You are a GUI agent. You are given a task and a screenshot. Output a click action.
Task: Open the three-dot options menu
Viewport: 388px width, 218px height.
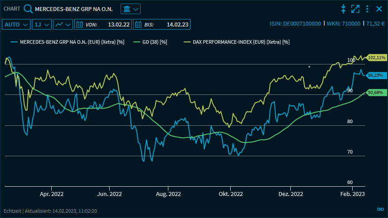[x=367, y=9]
